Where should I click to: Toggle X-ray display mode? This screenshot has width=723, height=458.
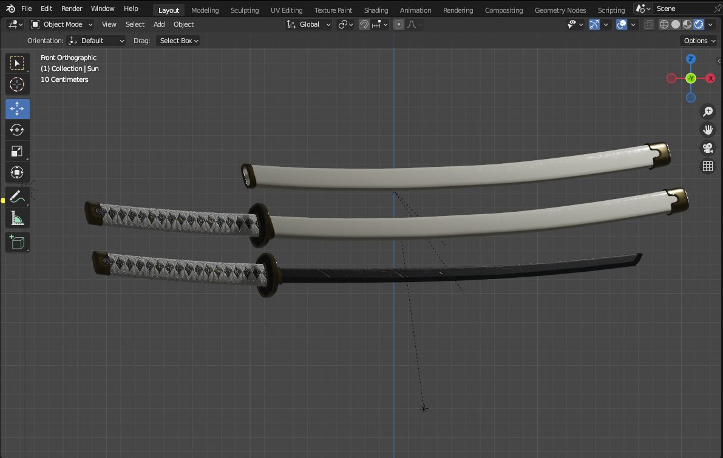(648, 24)
